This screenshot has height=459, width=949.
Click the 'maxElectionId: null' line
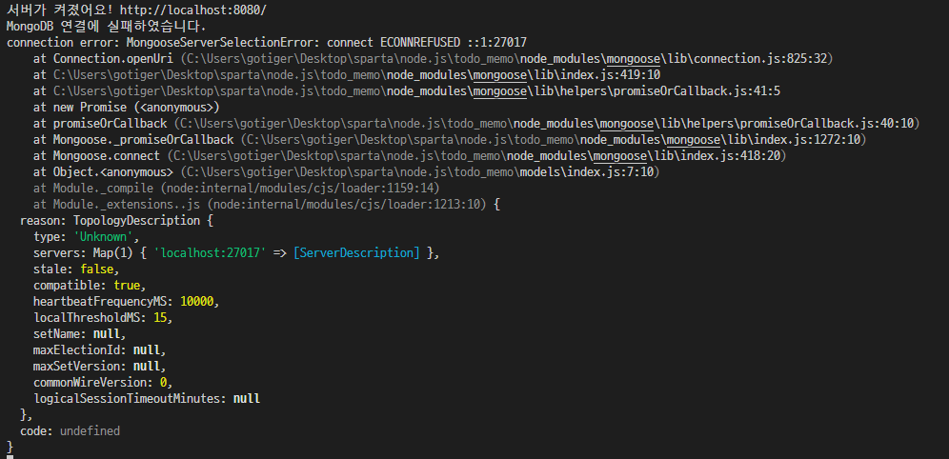100,350
